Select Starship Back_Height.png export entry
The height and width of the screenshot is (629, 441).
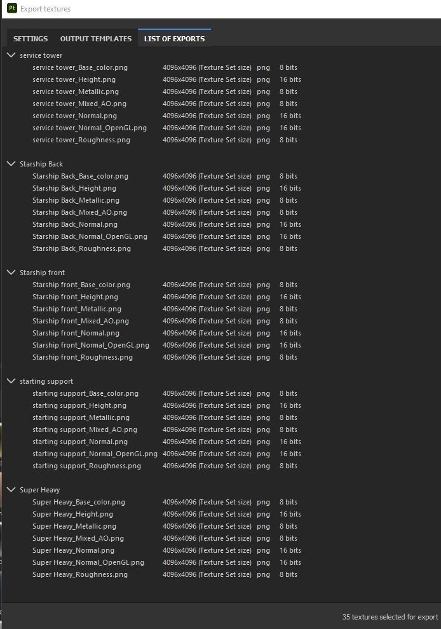tap(74, 188)
